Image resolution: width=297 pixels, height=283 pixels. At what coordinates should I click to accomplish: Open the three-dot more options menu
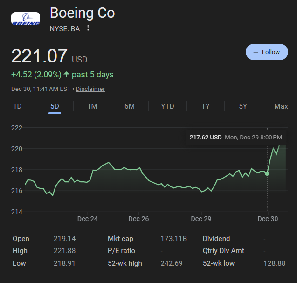coord(88,28)
